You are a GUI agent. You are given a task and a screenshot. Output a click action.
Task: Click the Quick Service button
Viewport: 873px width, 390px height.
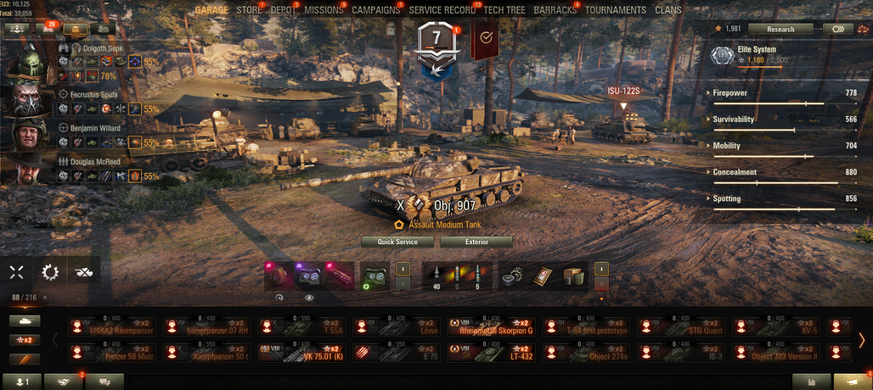click(397, 242)
